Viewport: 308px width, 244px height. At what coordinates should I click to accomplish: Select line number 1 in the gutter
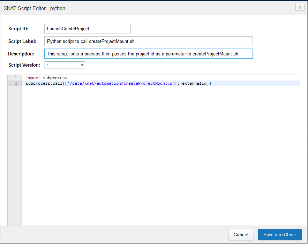(x=15, y=78)
